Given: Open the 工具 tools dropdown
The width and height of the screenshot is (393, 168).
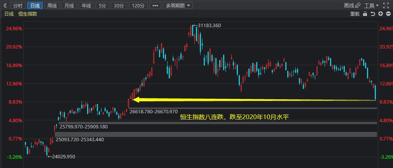Looking at the screenshot, I should tap(372, 5).
